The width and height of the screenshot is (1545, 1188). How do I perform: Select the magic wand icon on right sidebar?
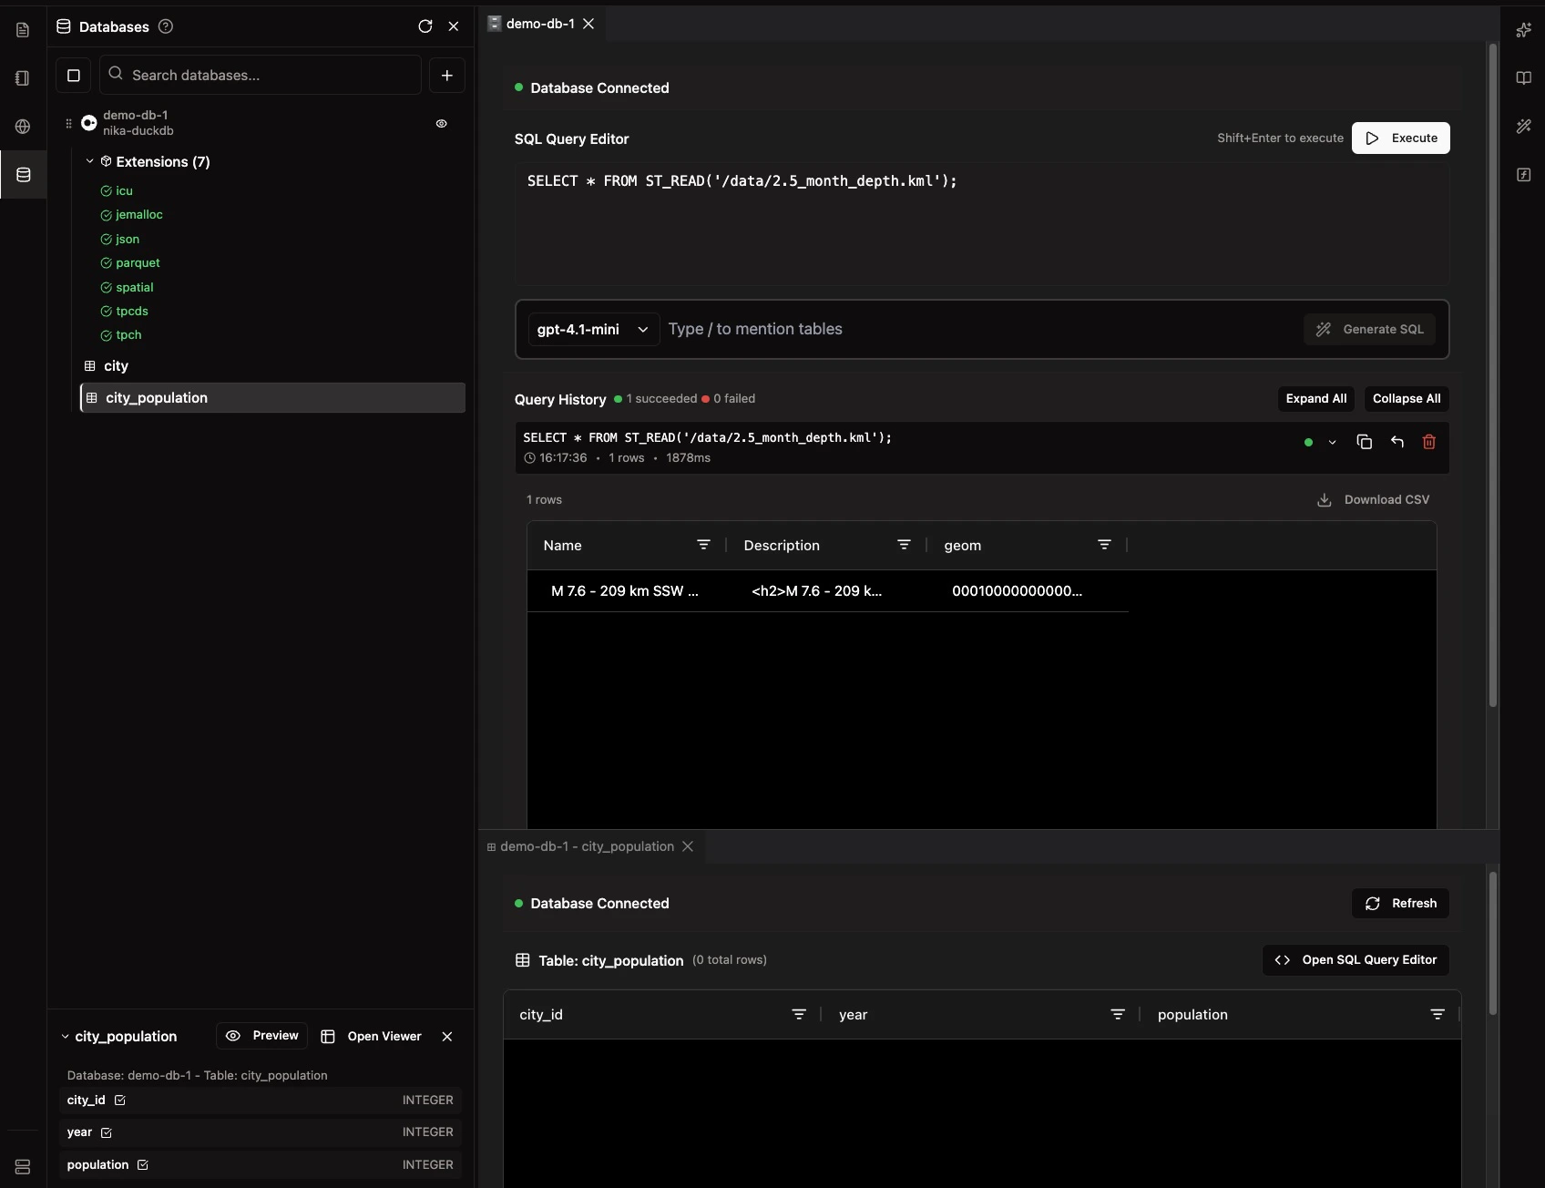point(1525,127)
